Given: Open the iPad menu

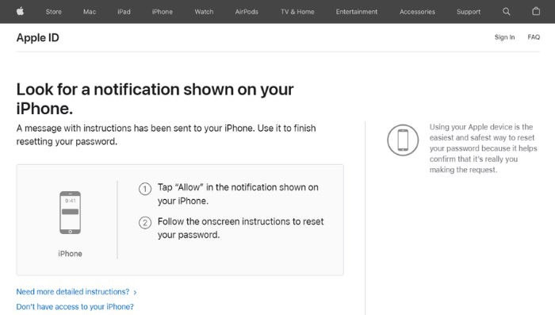Looking at the screenshot, I should click(x=124, y=12).
